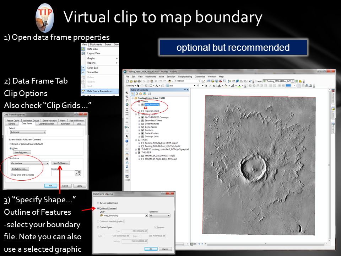Screen dimensions: 341x256
Task: Select the Zoom Out magnifier tool
Action: tap(127, 97)
